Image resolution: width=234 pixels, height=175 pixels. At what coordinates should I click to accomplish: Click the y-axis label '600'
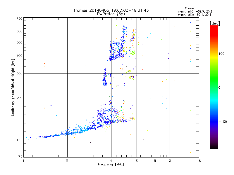coord(19,31)
